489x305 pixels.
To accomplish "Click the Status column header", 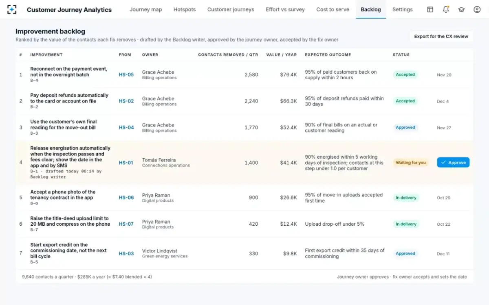I will [x=401, y=54].
